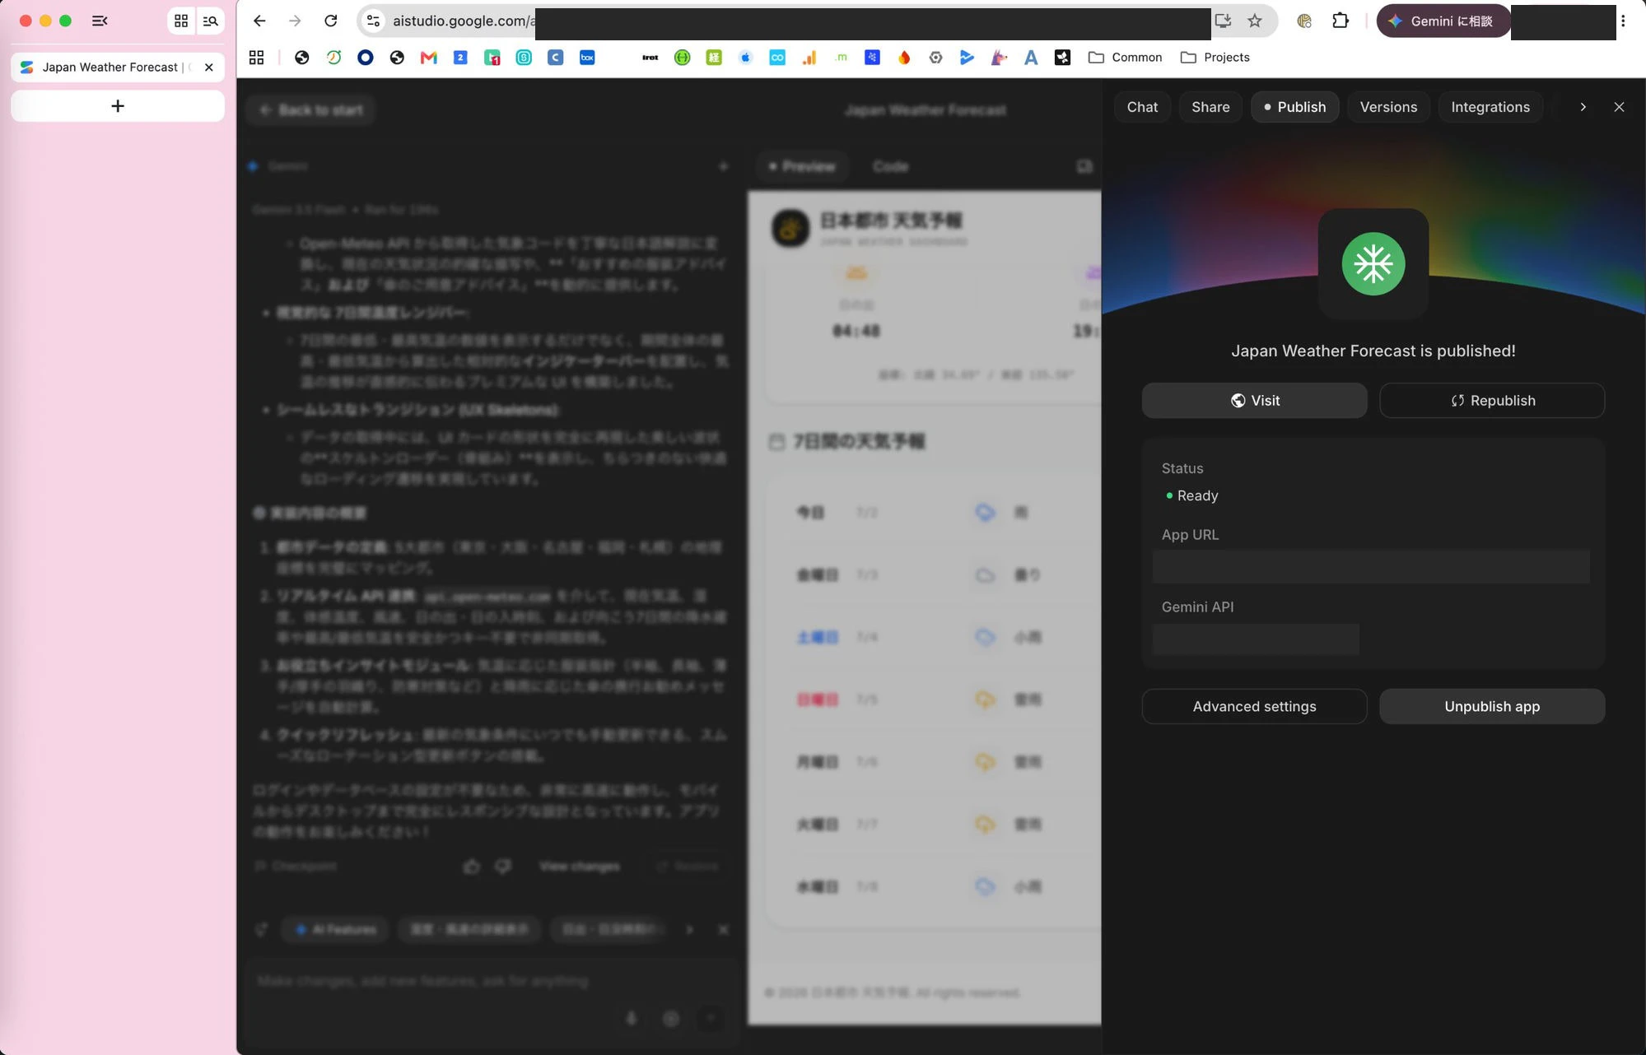Screen dimensions: 1646x1055
Task: Open the Common bookmarks folder
Action: (1125, 58)
